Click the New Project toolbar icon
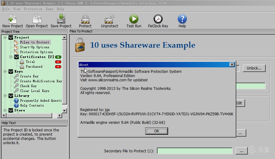The width and height of the screenshot is (275, 159). click(x=12, y=19)
